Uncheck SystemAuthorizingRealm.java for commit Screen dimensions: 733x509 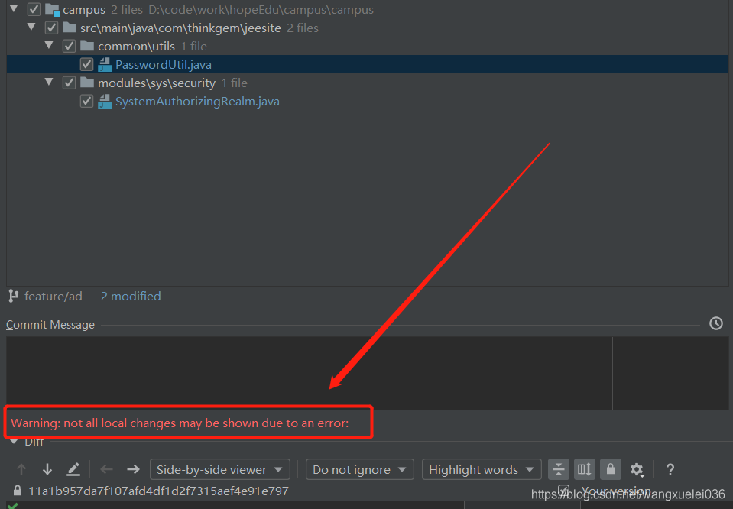tap(86, 101)
